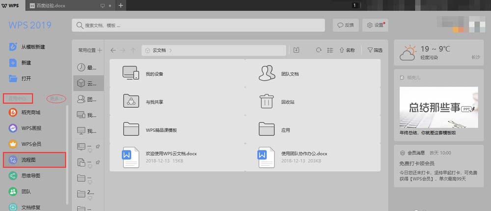Open the 回收站 recycle bin
The height and width of the screenshot is (211, 491).
point(313,101)
